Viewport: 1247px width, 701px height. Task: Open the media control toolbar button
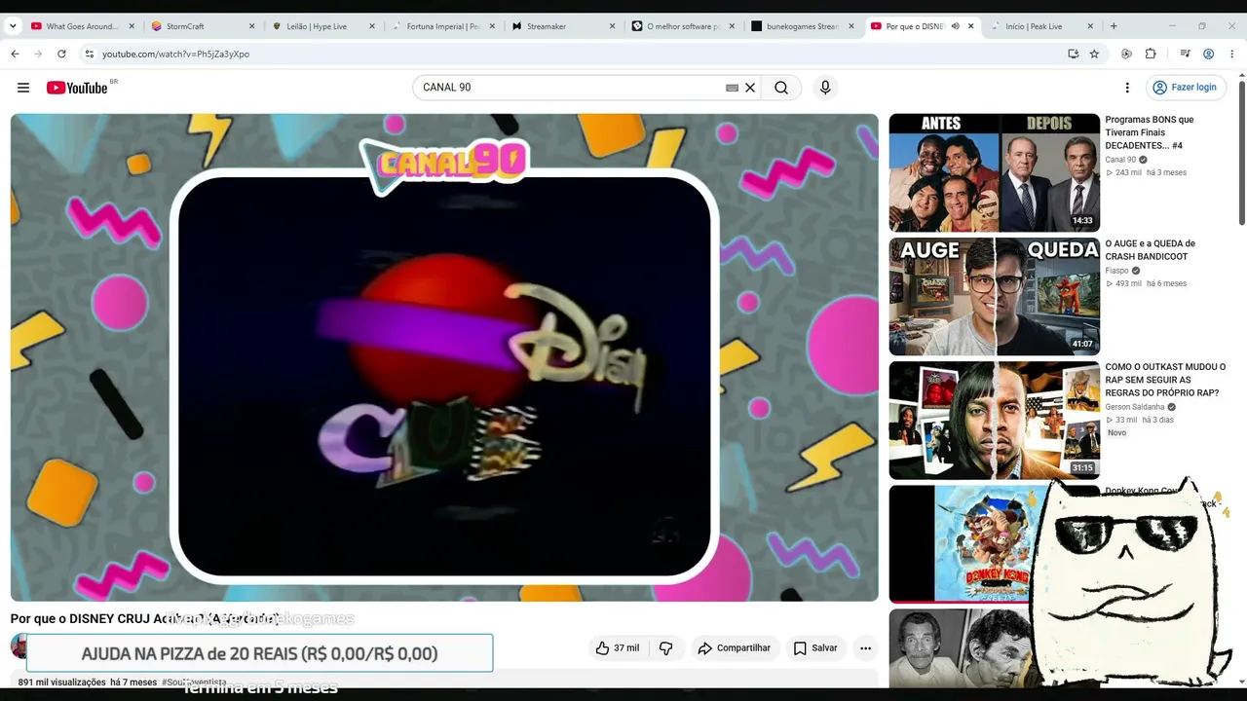click(x=1185, y=54)
